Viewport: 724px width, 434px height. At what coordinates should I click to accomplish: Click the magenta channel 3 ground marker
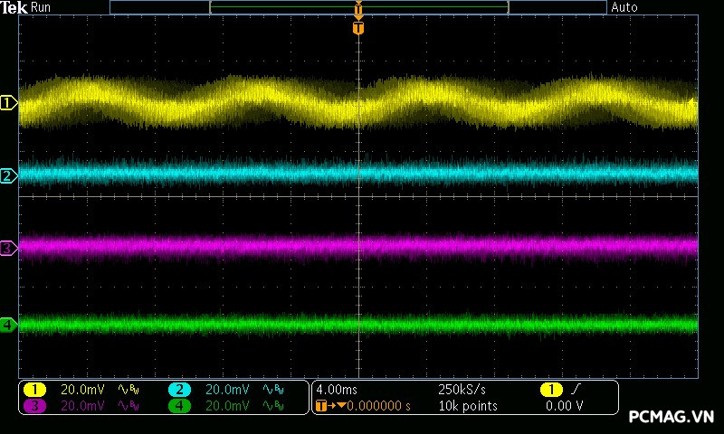tap(8, 248)
